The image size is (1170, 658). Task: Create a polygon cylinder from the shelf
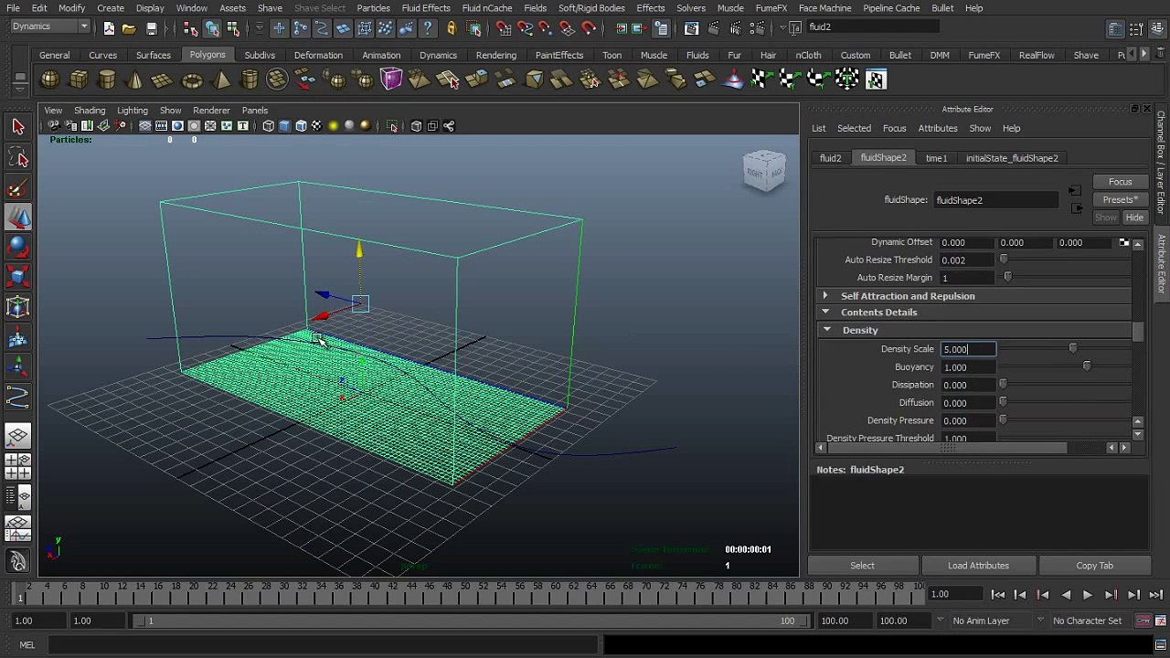tap(107, 80)
